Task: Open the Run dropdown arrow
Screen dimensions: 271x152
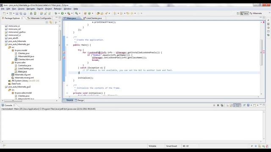Action: tap(65, 13)
